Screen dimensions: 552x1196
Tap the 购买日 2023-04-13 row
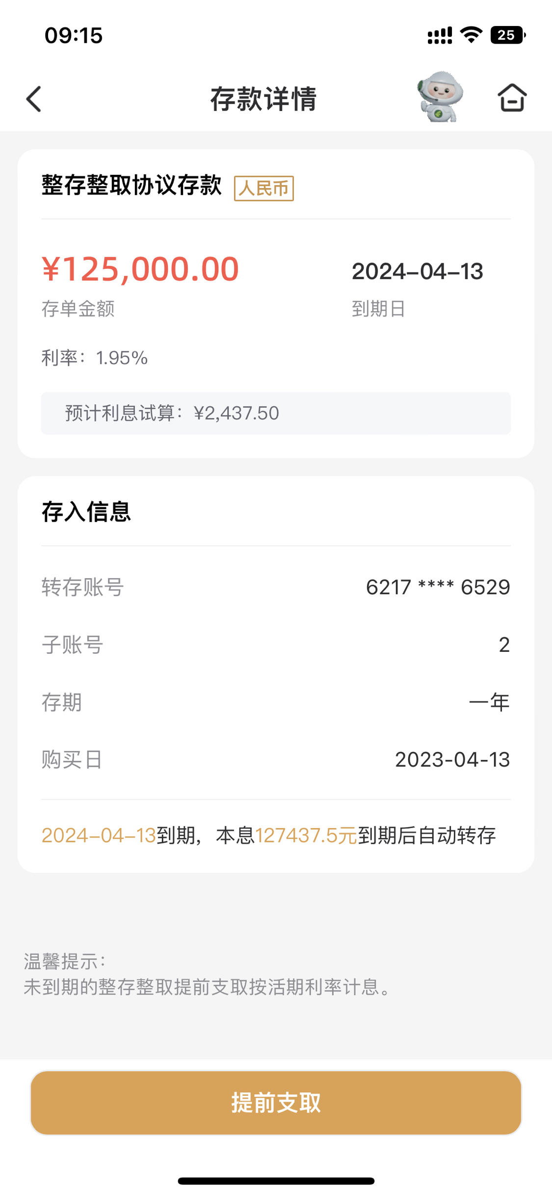click(276, 759)
